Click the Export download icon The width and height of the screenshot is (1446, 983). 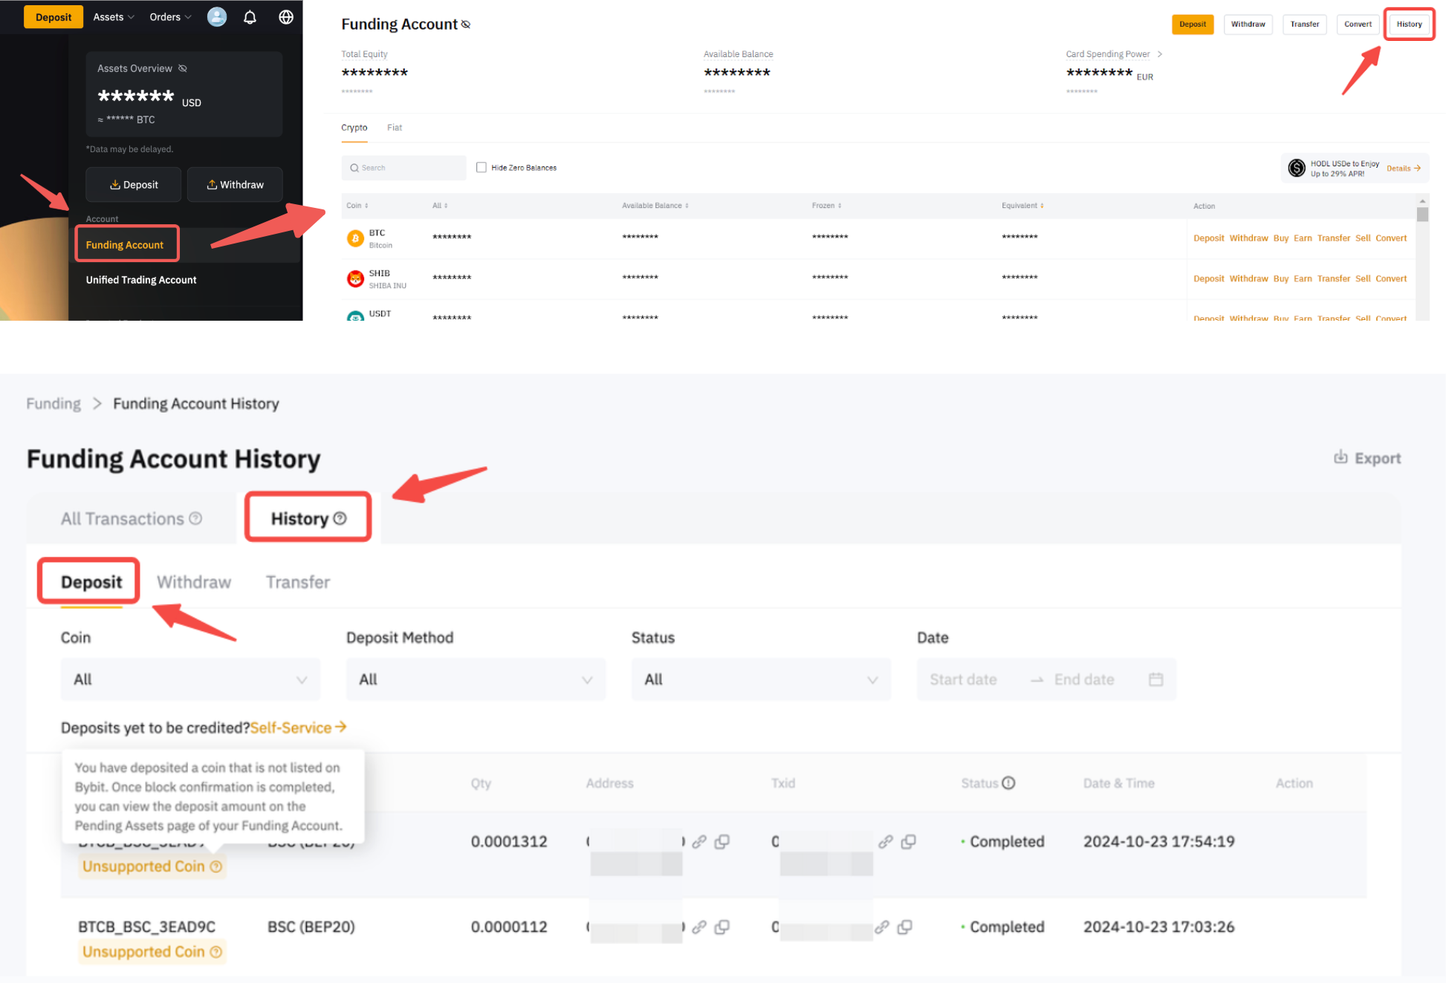tap(1340, 457)
